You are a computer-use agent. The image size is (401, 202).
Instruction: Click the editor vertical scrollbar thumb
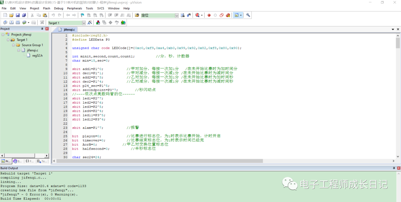[398, 43]
